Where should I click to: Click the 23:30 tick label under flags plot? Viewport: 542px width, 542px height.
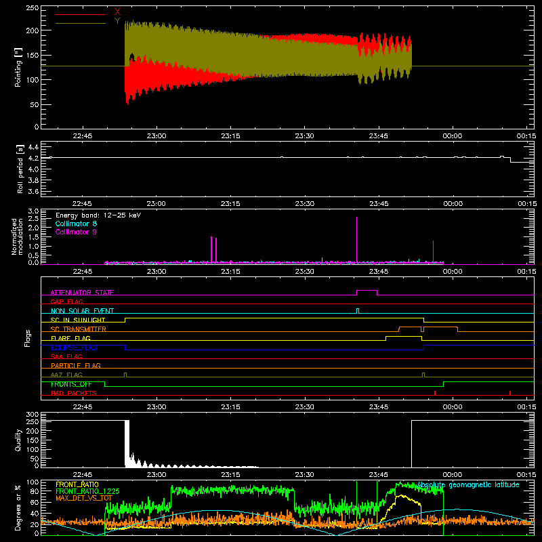(304, 407)
